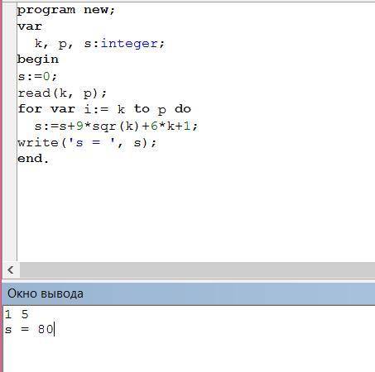Click the 'var' keyword on the second line
The width and height of the screenshot is (375, 372).
[x=30, y=26]
